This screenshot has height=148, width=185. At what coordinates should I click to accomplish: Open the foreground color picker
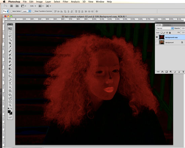(x=9, y=112)
